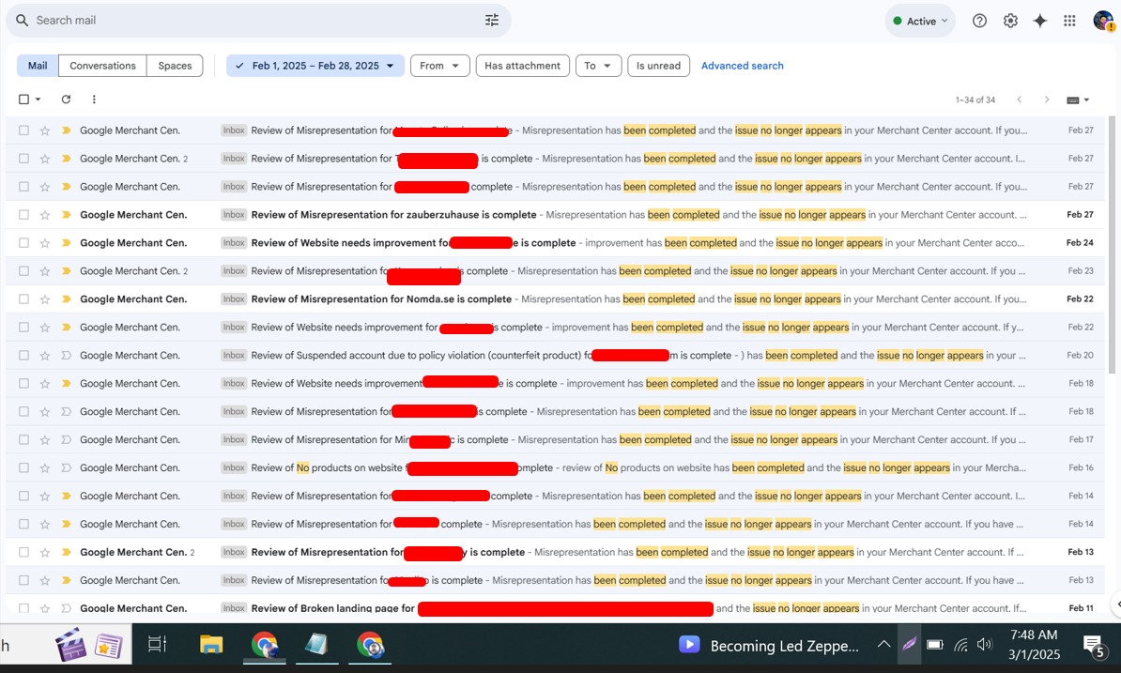Open the To filter dropdown

tap(598, 66)
